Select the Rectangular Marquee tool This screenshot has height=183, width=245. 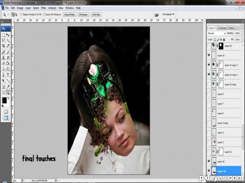[x=3, y=35]
